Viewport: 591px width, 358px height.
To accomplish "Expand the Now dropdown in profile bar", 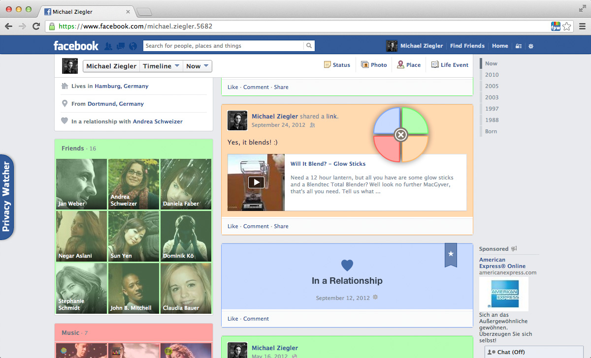I will click(197, 66).
